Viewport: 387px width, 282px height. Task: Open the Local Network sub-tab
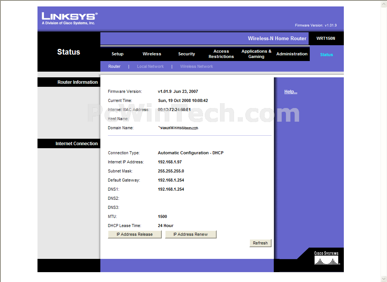(150, 66)
